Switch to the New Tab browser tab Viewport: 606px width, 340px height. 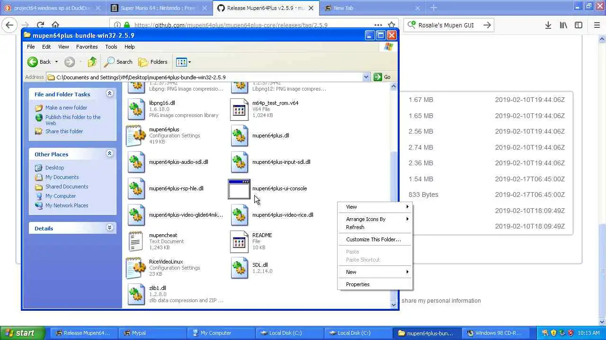(x=372, y=8)
